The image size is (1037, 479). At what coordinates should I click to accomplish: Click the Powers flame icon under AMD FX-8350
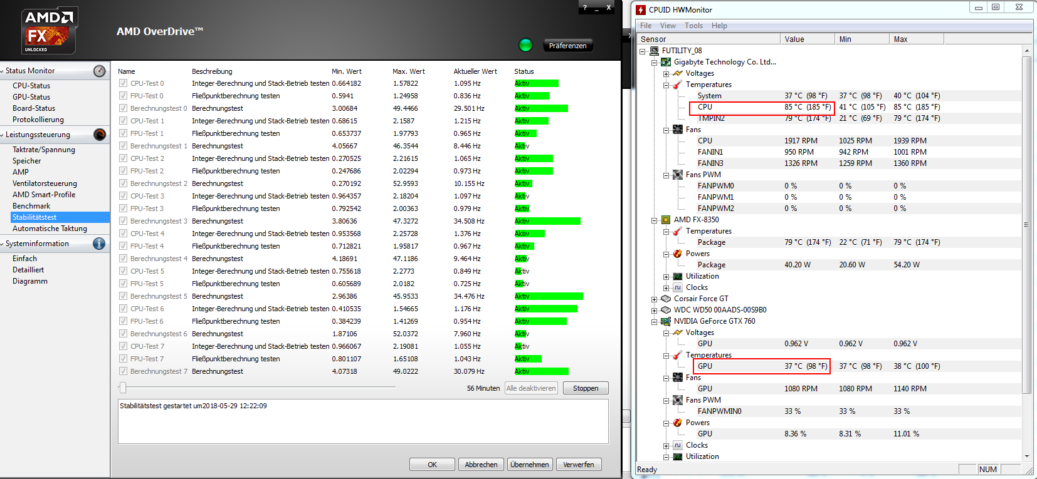[678, 254]
